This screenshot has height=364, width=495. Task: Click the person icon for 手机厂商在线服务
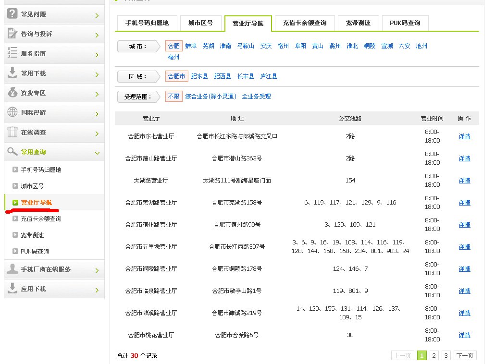[x=12, y=269]
